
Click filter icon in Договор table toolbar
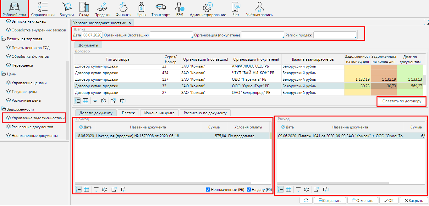[95, 101]
